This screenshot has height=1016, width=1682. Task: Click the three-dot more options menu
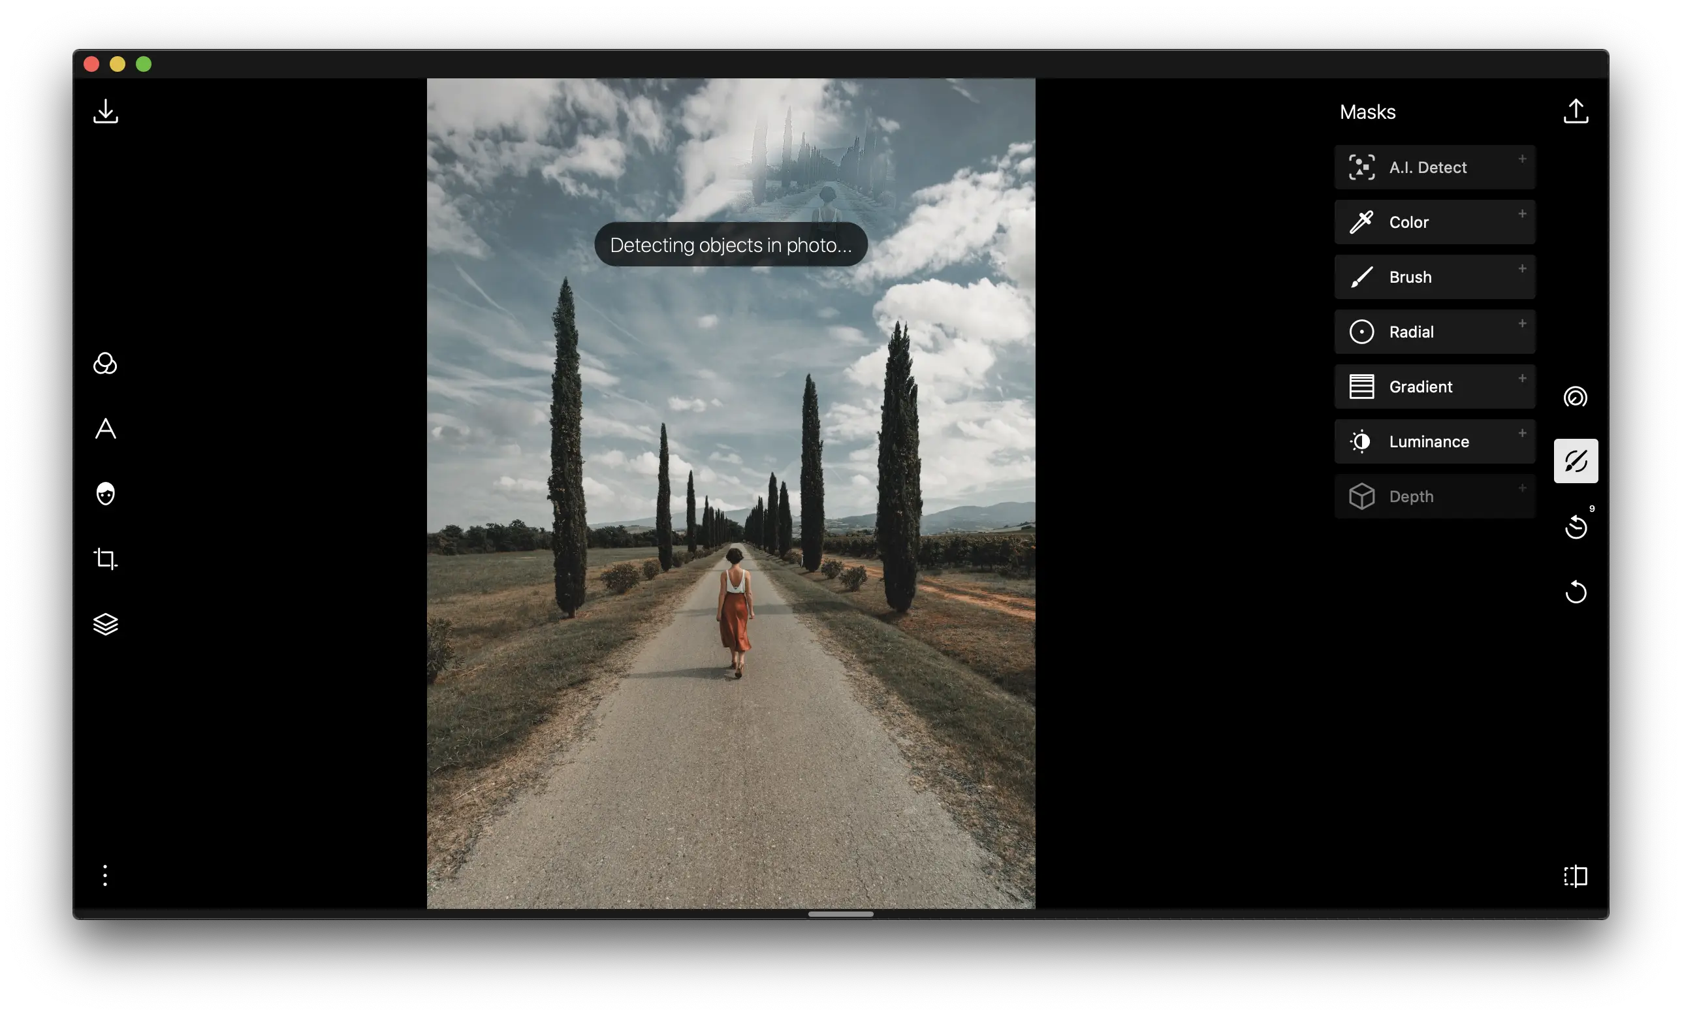105,876
